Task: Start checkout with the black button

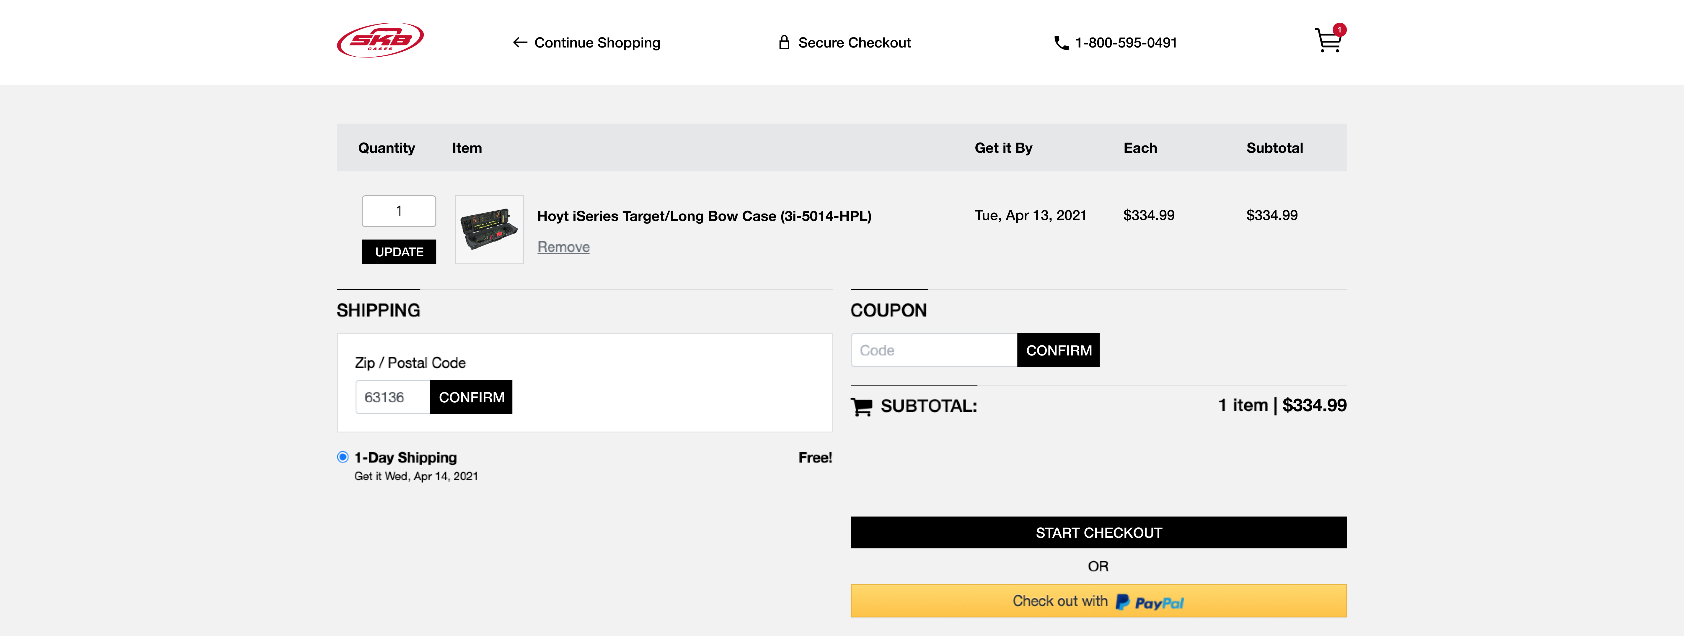Action: tap(1098, 533)
